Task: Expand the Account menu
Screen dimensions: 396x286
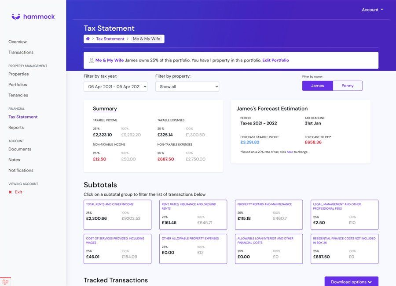Action: click(373, 10)
